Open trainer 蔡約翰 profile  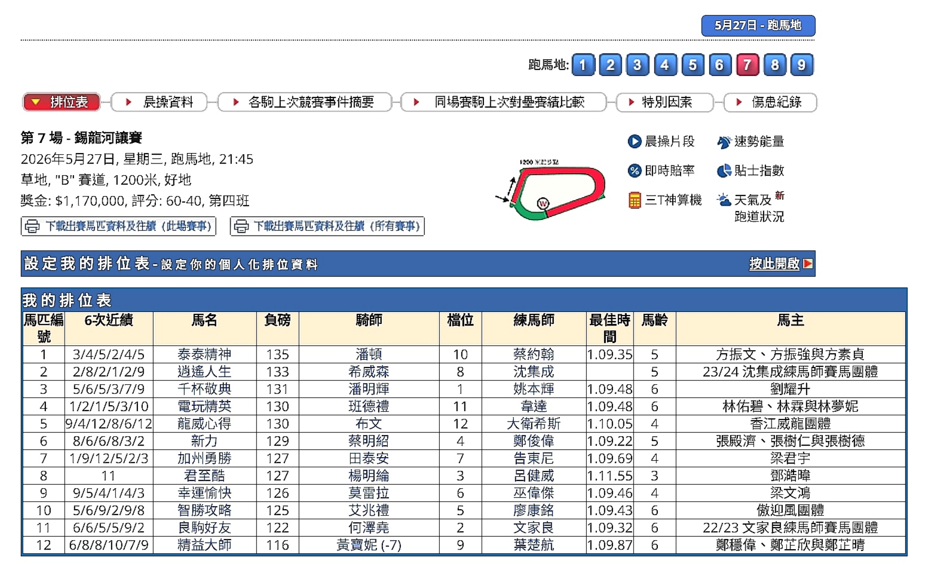[534, 354]
